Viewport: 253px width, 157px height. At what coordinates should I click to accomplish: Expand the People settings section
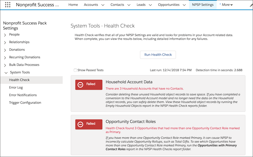tap(5, 35)
